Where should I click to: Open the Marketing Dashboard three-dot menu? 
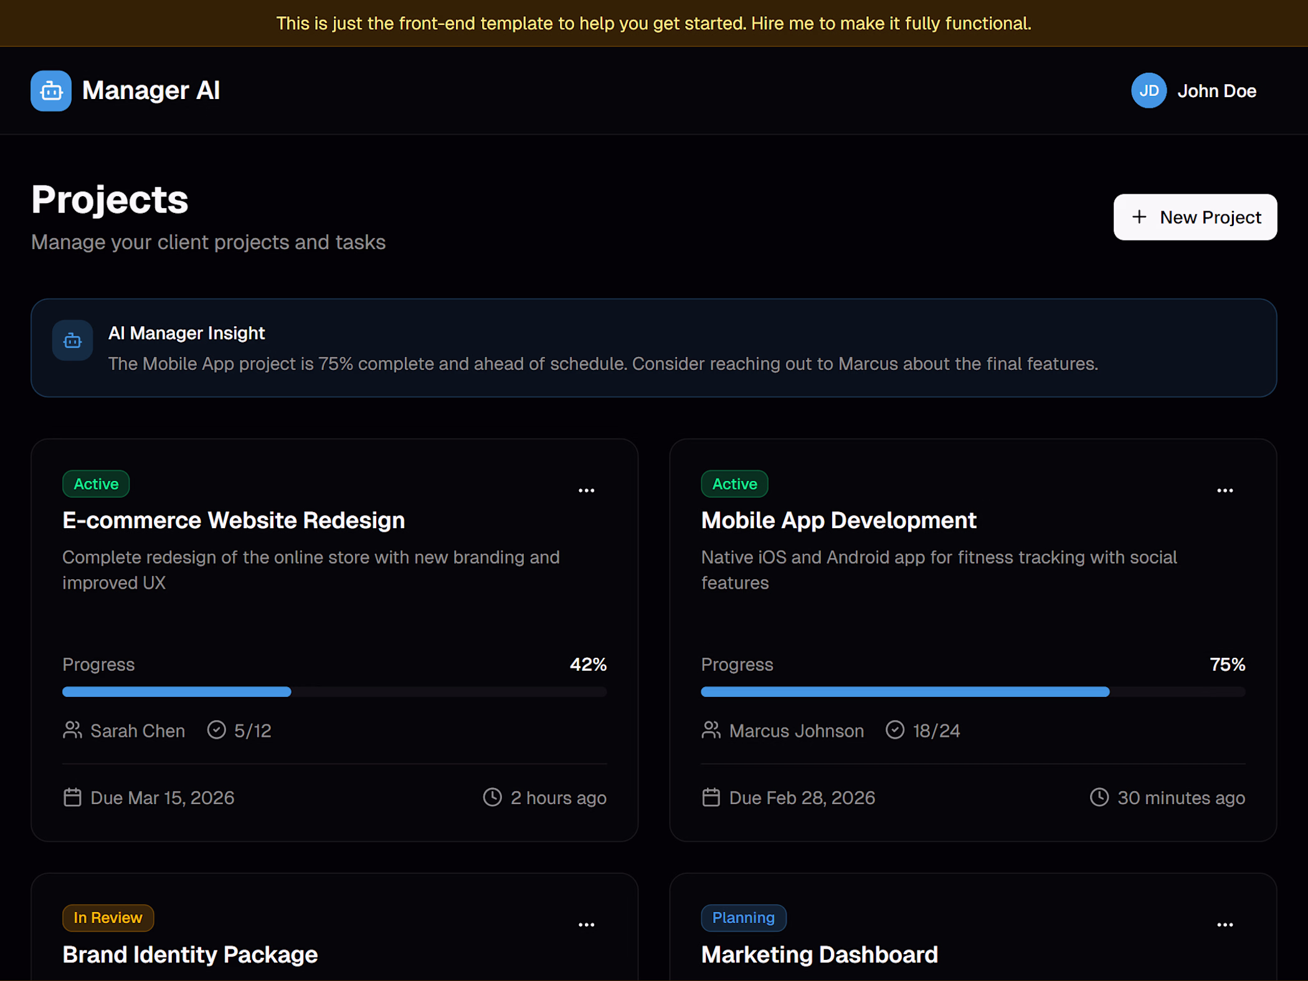tap(1225, 925)
